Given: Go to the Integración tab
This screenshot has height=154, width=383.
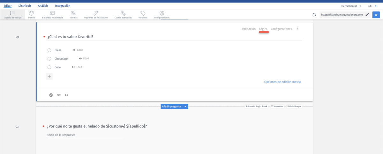Looking at the screenshot, I should (63, 6).
